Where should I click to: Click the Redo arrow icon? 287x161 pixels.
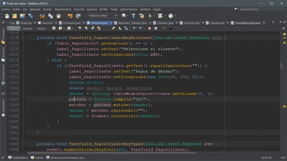(x=78, y=16)
